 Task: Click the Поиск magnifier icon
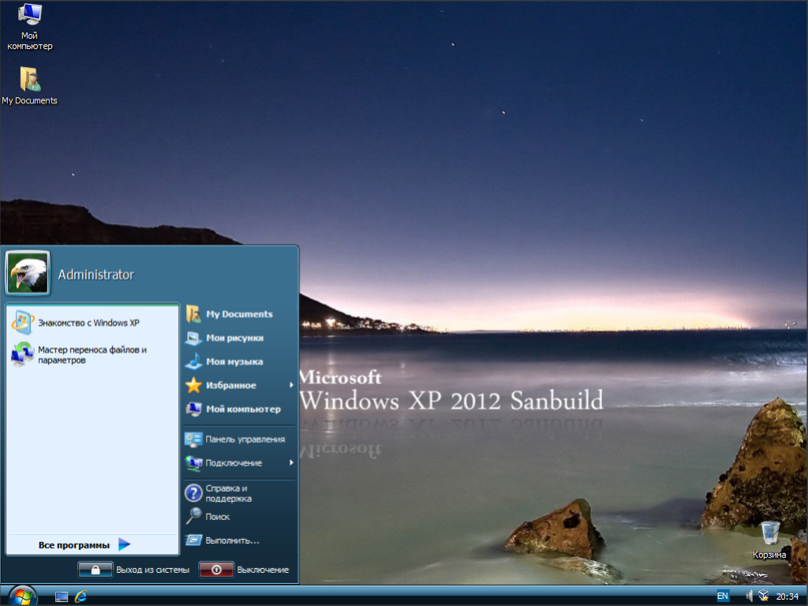pyautogui.click(x=193, y=516)
